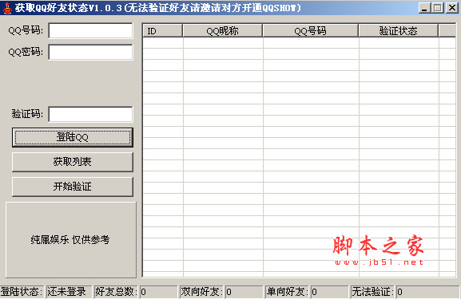Sort by the ID column header
Screen dimensions: 461x299
tap(162, 31)
